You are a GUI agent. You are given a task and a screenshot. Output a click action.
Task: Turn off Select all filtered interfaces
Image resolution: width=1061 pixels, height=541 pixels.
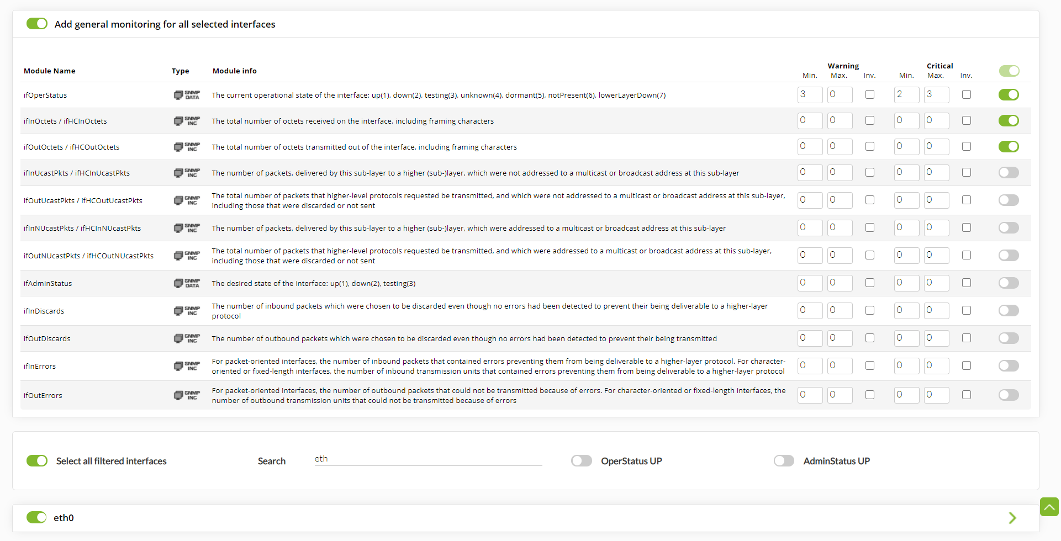pos(37,461)
